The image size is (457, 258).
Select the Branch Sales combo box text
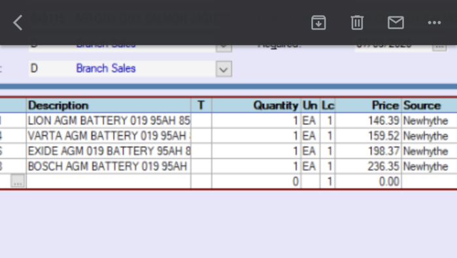[x=106, y=69]
